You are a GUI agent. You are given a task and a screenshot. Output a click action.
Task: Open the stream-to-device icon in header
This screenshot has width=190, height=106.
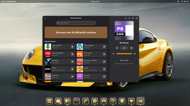point(126,18)
